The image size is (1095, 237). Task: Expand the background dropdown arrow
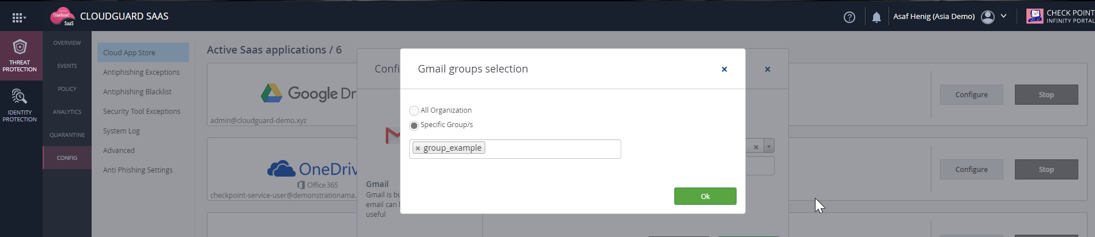point(769,147)
